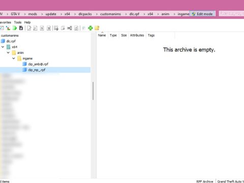Image resolution: width=244 pixels, height=183 pixels.
Task: Open chevron after customanims breadcrumb
Action: pyautogui.click(x=126, y=14)
